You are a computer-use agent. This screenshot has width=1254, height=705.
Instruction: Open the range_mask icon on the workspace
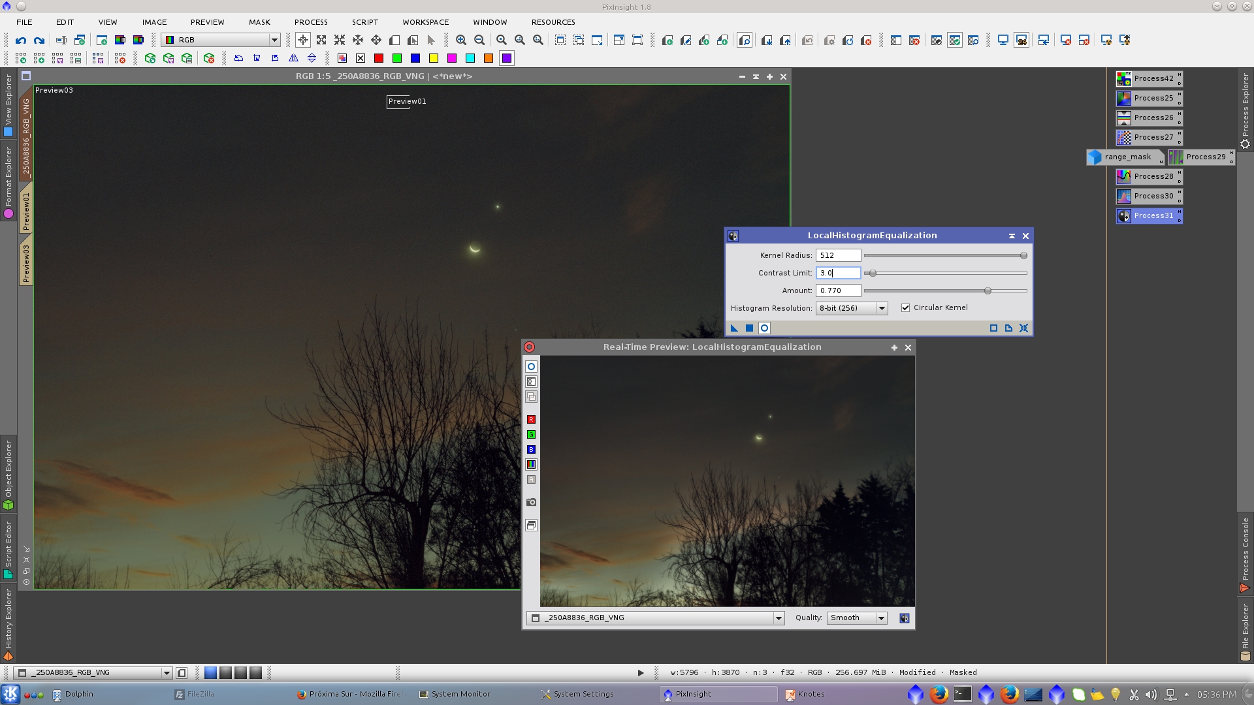(x=1125, y=157)
